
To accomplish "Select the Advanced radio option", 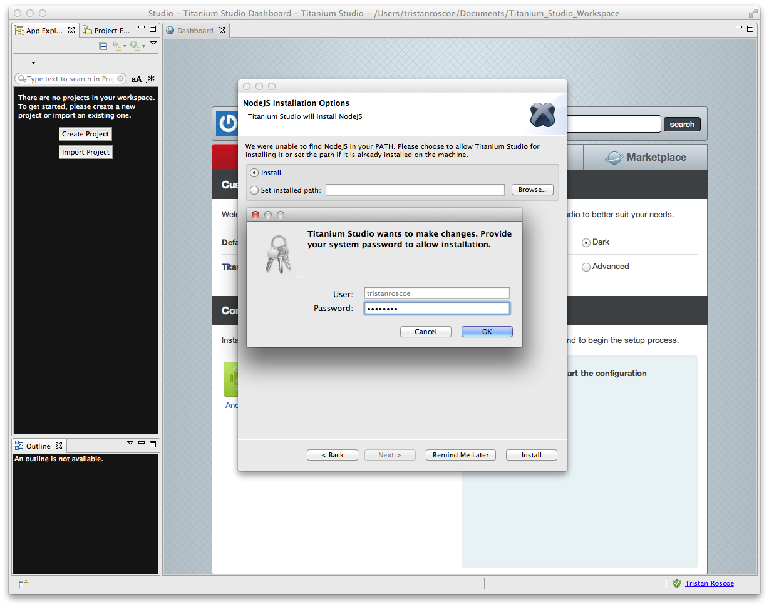I will point(586,267).
